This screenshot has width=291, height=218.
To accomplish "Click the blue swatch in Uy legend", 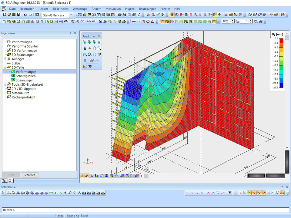I will (x=282, y=85).
